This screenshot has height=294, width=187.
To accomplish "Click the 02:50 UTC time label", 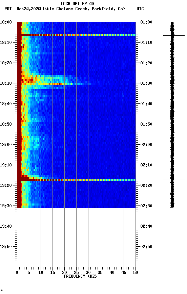I will [x=146, y=247].
